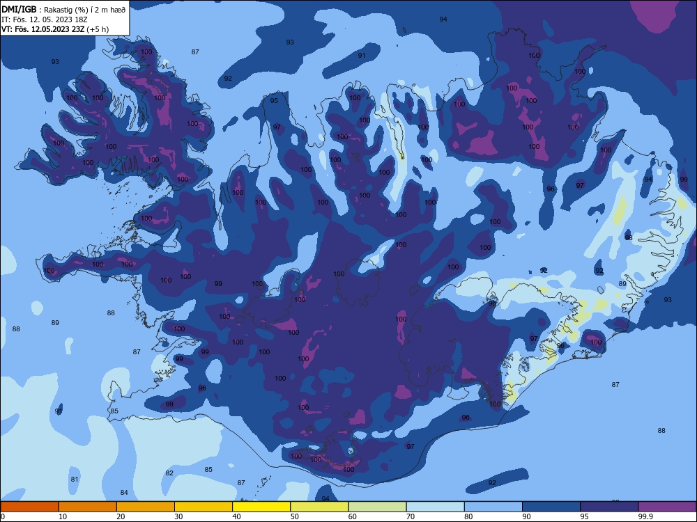Select the 95–99.9 dark navy legend swatch
This screenshot has height=522, width=697.
click(x=609, y=507)
